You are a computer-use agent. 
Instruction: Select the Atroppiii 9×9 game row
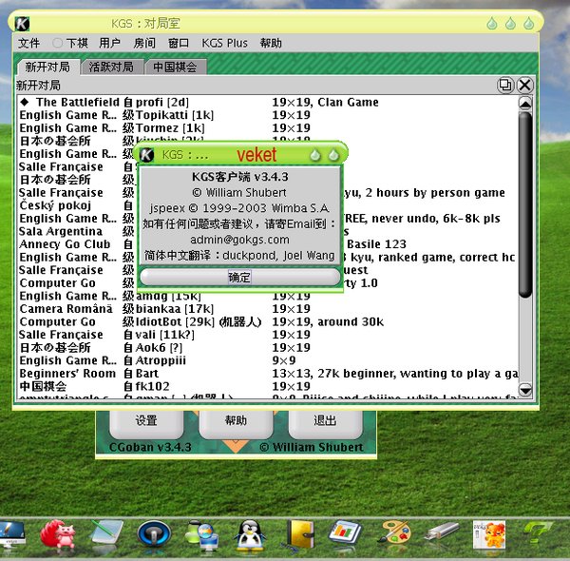tap(268, 360)
